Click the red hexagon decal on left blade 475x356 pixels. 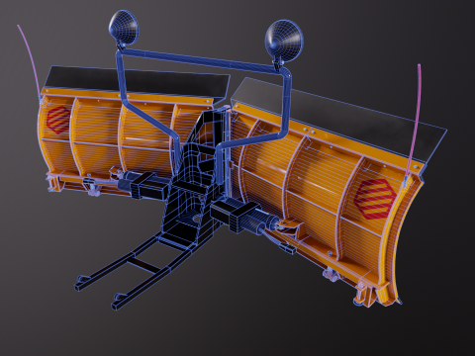tap(58, 120)
